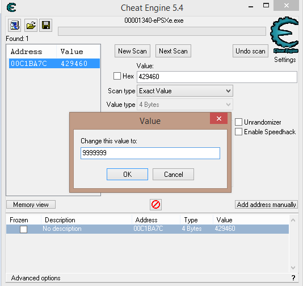Click the 4 Bytes type cell
Screen dimensions: 303x286
[192, 229]
